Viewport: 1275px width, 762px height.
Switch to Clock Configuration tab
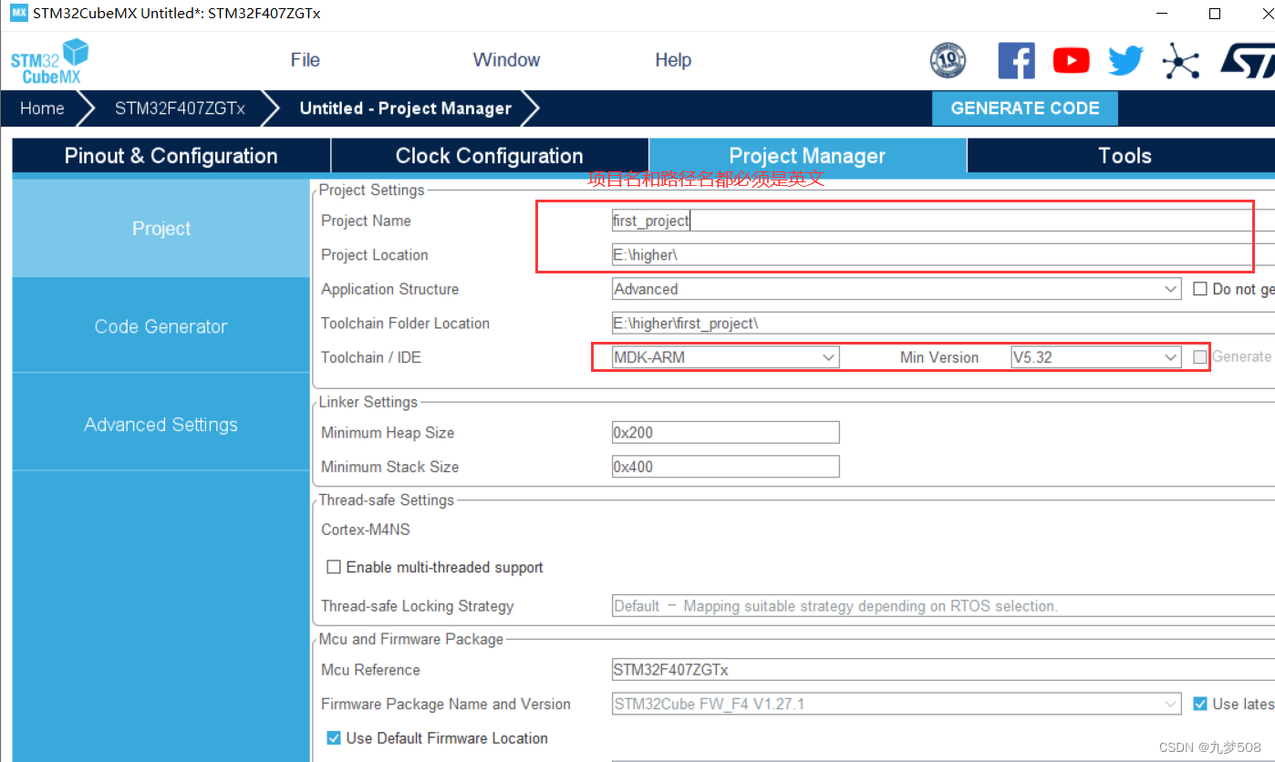490,156
